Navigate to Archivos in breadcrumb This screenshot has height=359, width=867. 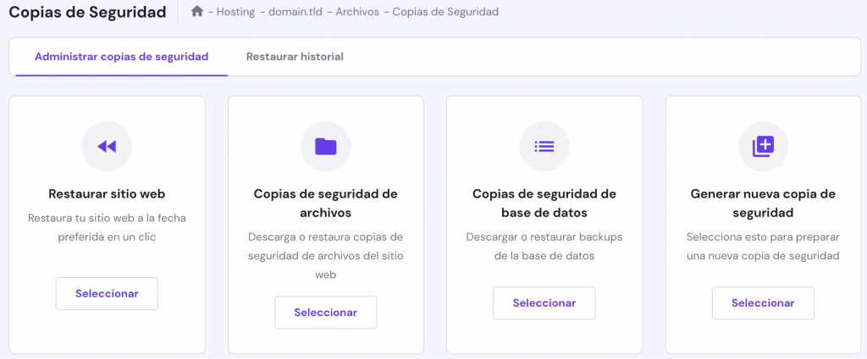coord(356,12)
